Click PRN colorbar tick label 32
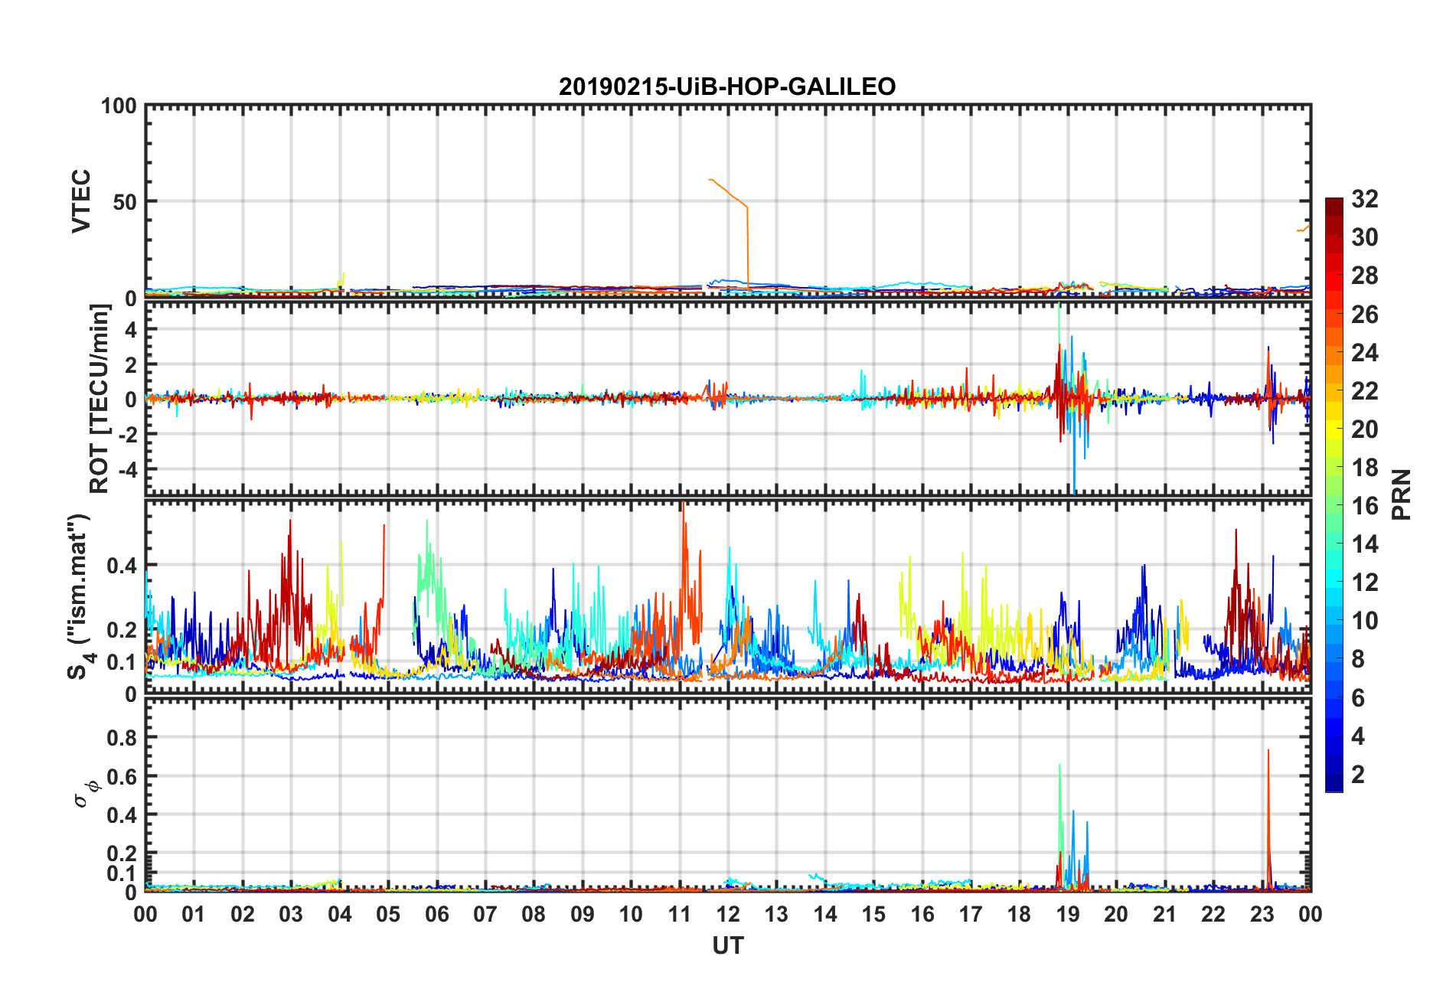 [x=1365, y=199]
